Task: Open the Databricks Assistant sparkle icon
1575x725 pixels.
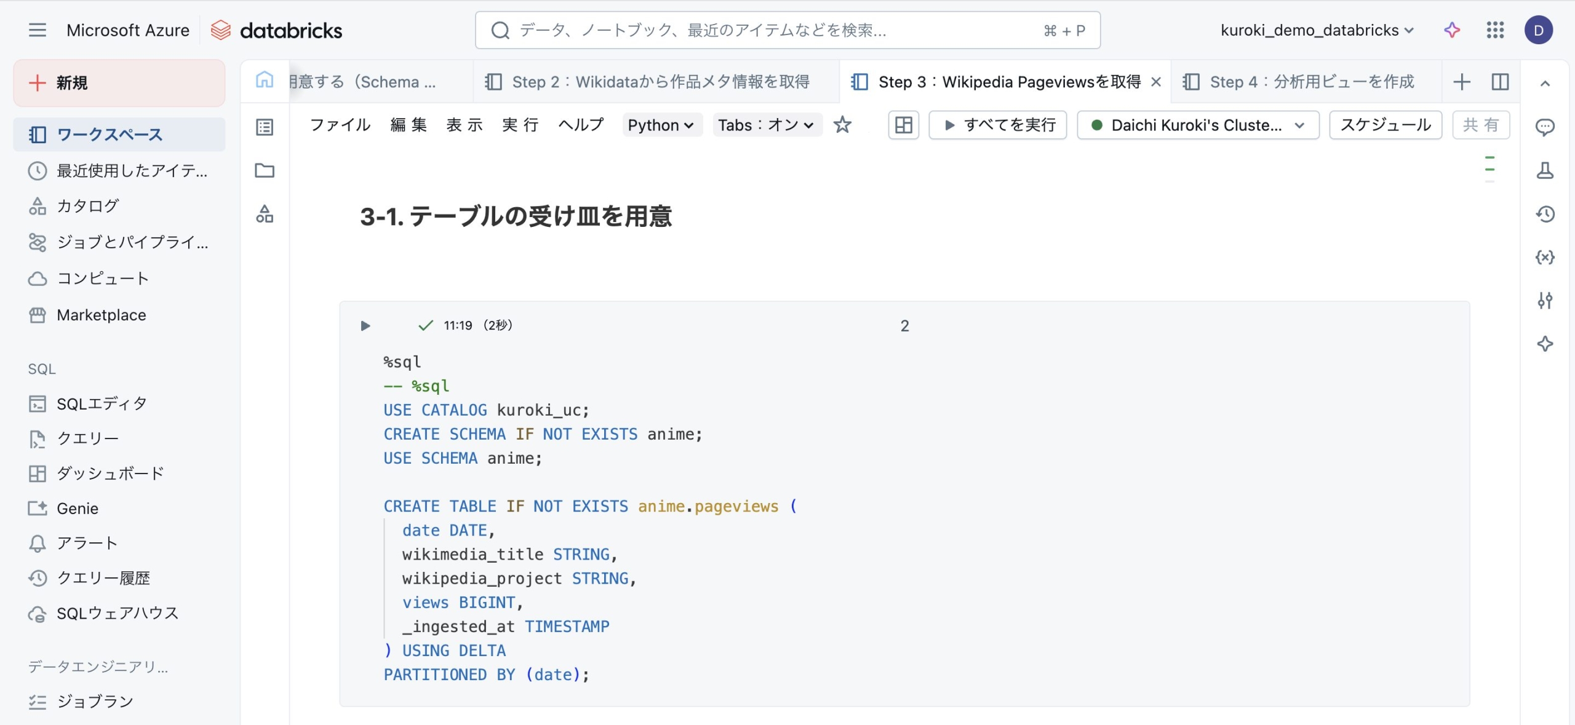Action: pyautogui.click(x=1451, y=30)
